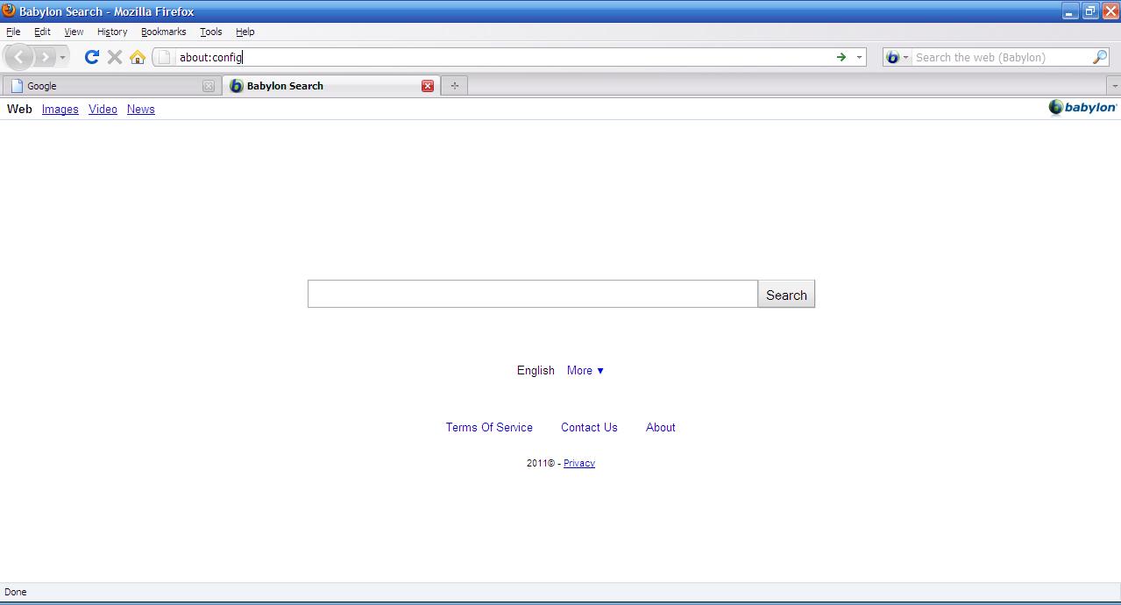Go to the Home page icon
The image size is (1121, 605).
138,57
